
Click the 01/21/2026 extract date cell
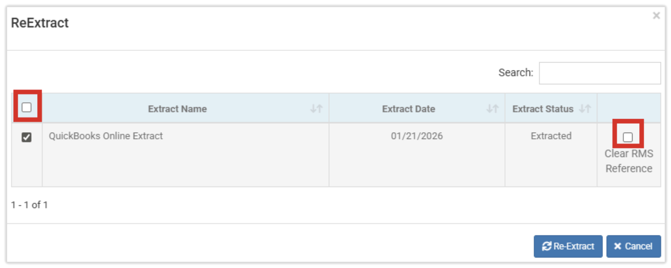(x=416, y=136)
